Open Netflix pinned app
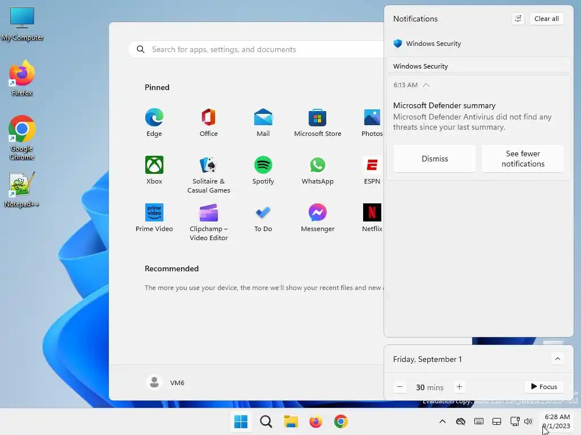Screen dimensions: 581x435 (372, 218)
